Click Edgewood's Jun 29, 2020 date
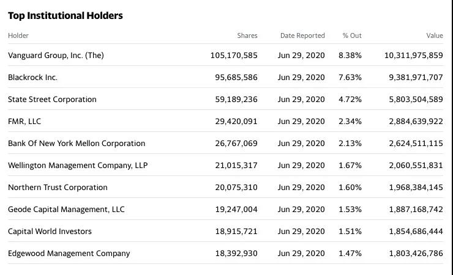Screen dimensions: 453x275 pos(301,254)
